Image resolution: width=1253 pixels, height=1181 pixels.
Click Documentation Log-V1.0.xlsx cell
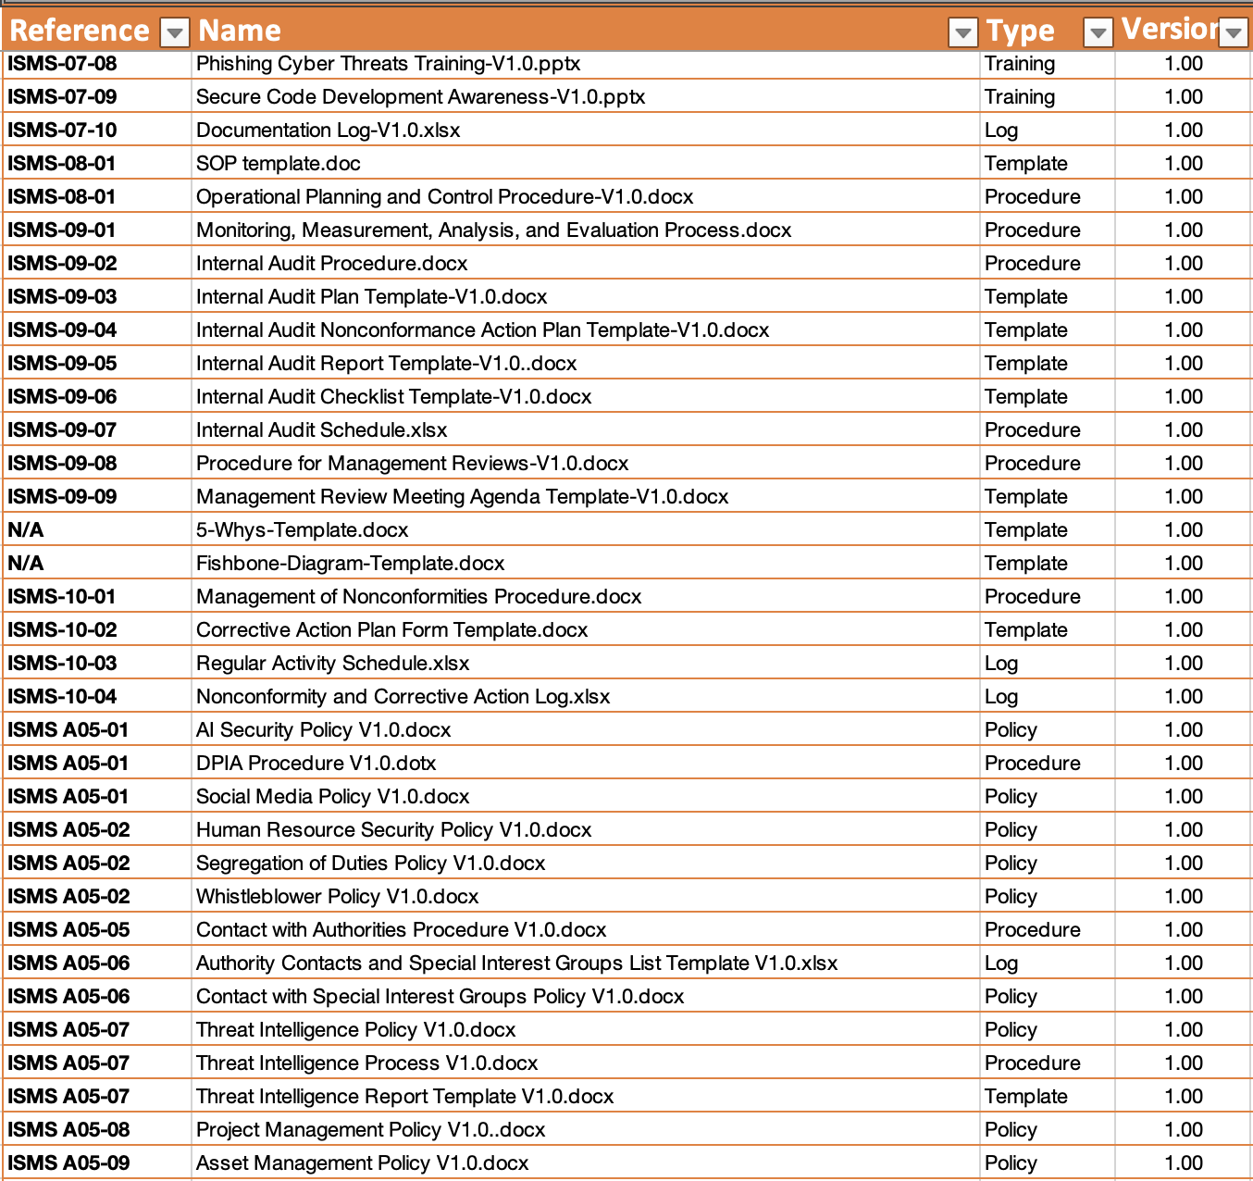585,131
